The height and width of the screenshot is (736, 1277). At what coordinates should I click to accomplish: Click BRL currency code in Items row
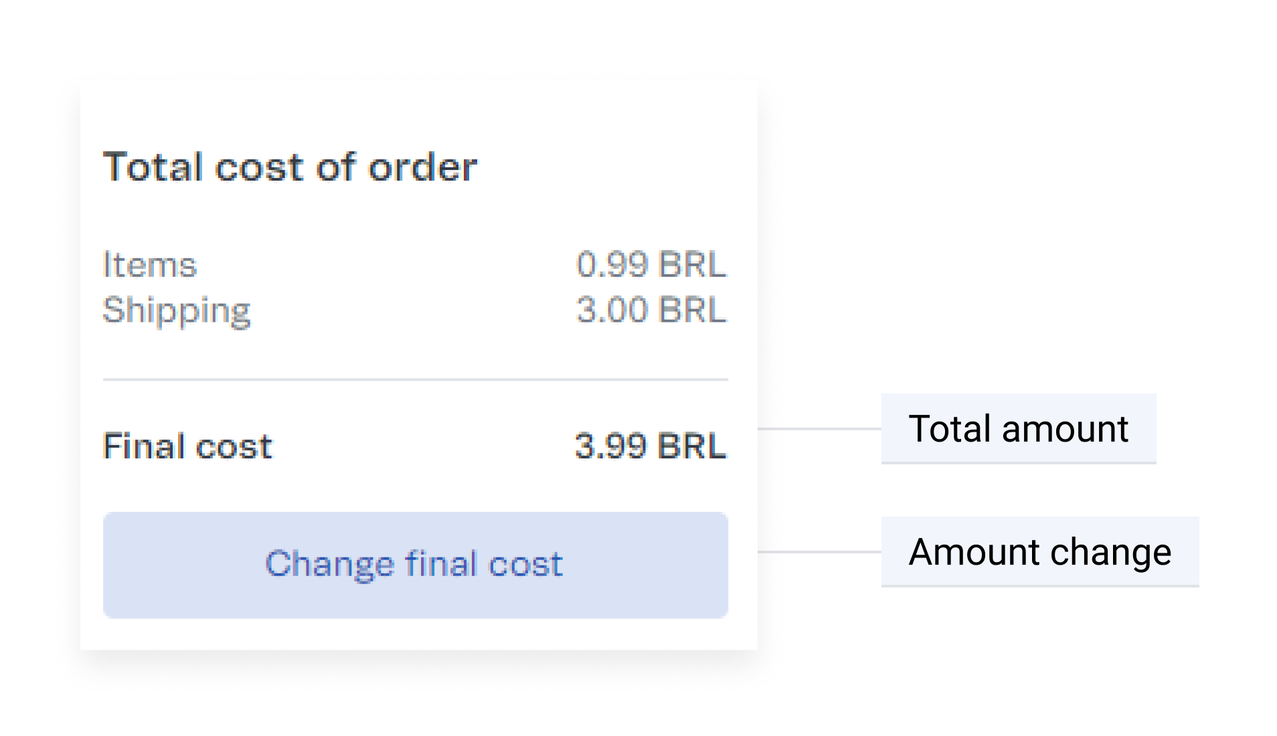[692, 264]
